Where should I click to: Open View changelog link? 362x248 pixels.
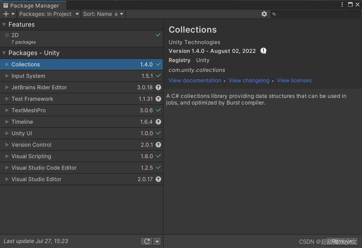[x=249, y=80]
